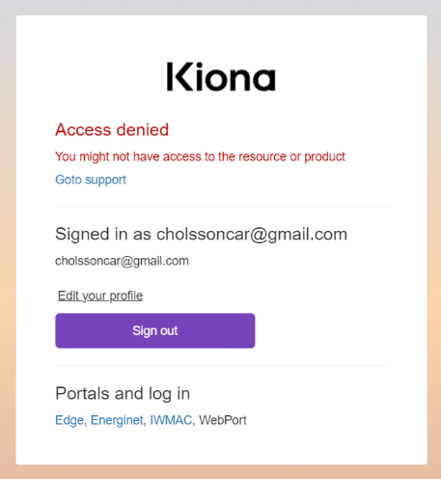The image size is (441, 479).
Task: Open the Goto support link
Action: tap(91, 180)
